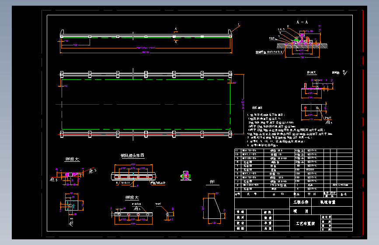
Task: Select the "200" height dimension on 件1
Action: pos(203,208)
